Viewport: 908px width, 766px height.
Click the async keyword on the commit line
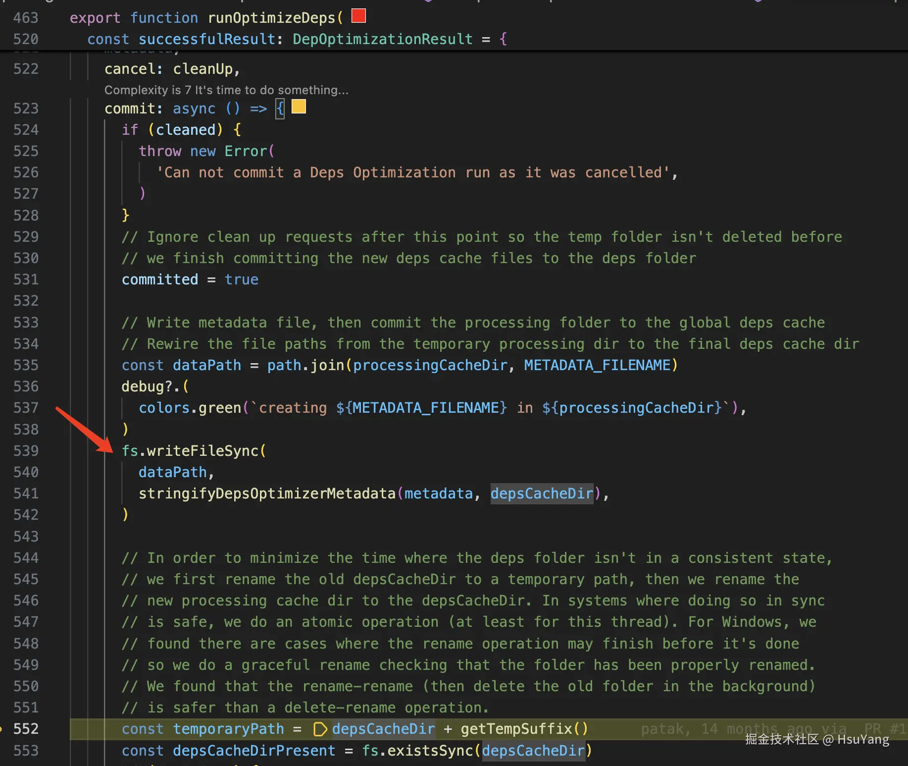click(x=194, y=109)
